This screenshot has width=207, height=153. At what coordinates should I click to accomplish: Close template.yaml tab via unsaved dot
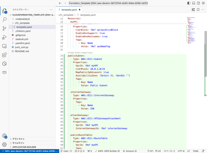click(x=79, y=10)
